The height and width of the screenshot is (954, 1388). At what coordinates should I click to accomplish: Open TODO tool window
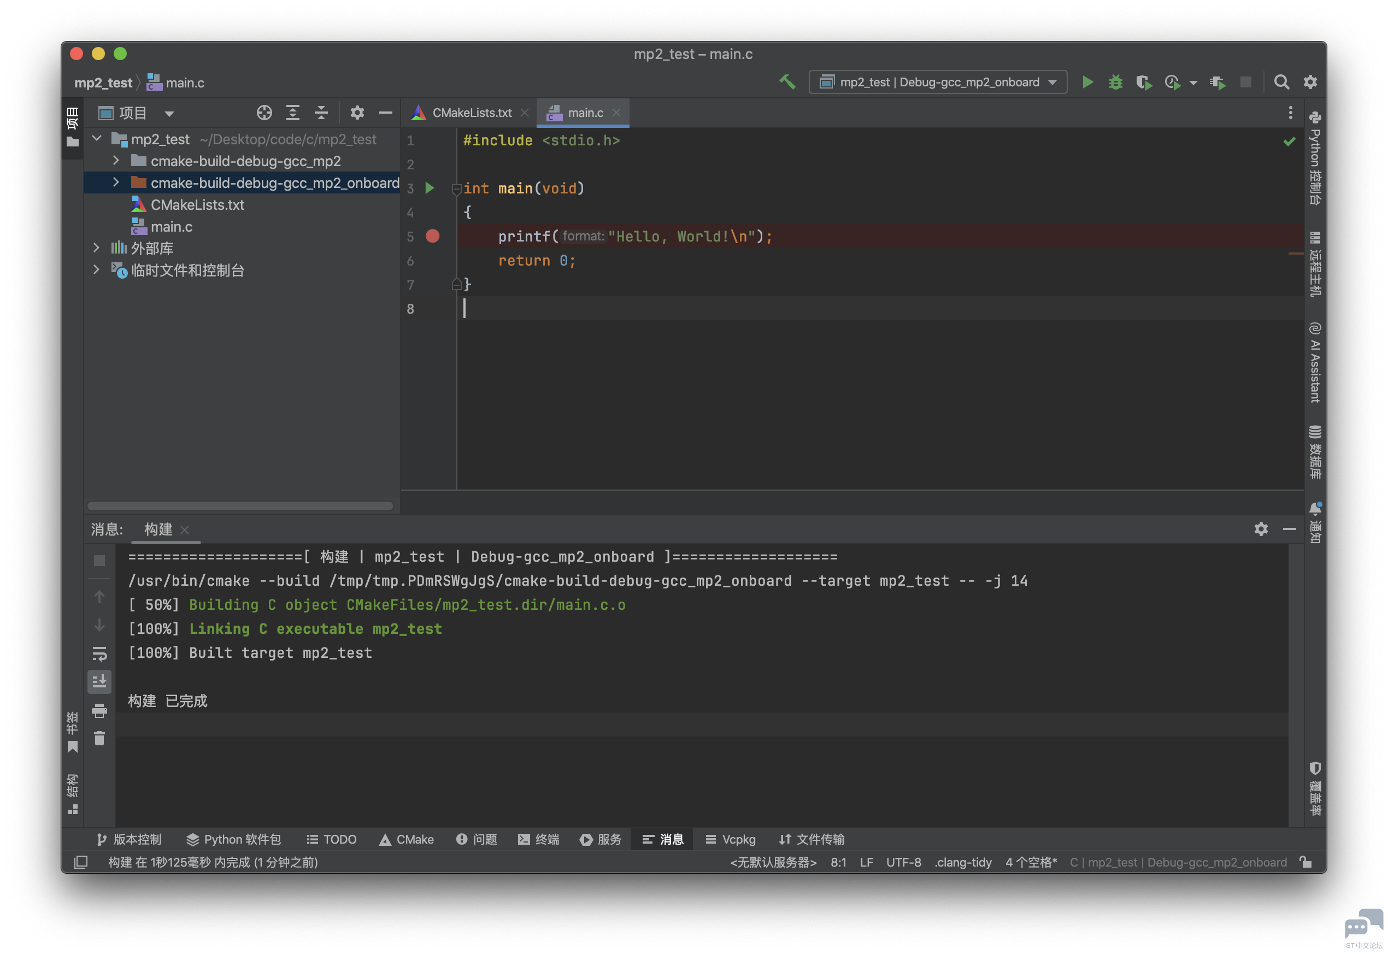[331, 839]
